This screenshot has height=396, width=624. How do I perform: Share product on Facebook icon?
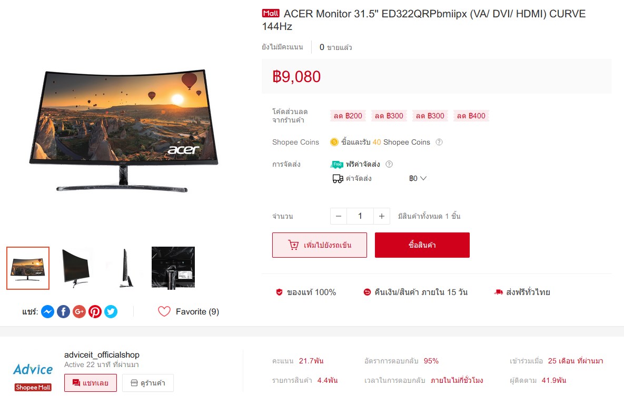click(x=63, y=312)
